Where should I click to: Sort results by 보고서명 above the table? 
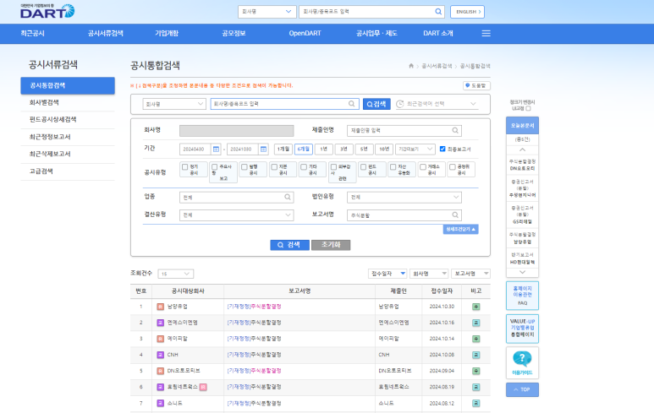pyautogui.click(x=470, y=274)
